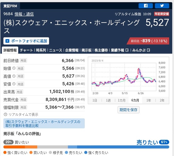This screenshot has width=174, height=156.
Task: Click the 61% 売りたい badge
Action: pos(164,142)
